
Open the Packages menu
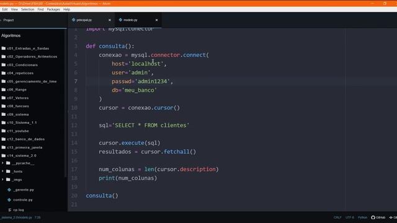pos(53,9)
